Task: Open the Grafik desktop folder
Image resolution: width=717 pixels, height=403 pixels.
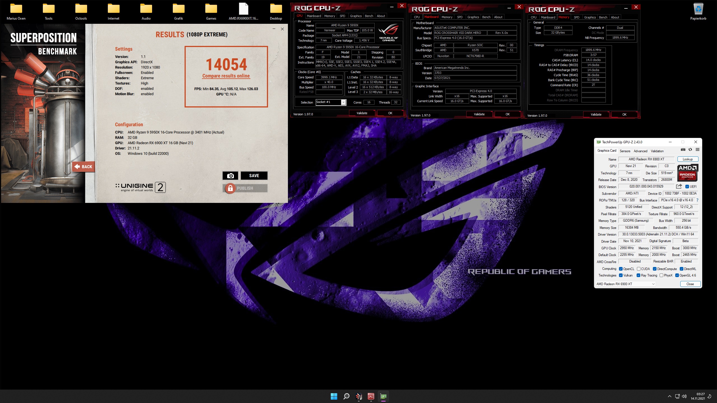Action: pos(178,11)
